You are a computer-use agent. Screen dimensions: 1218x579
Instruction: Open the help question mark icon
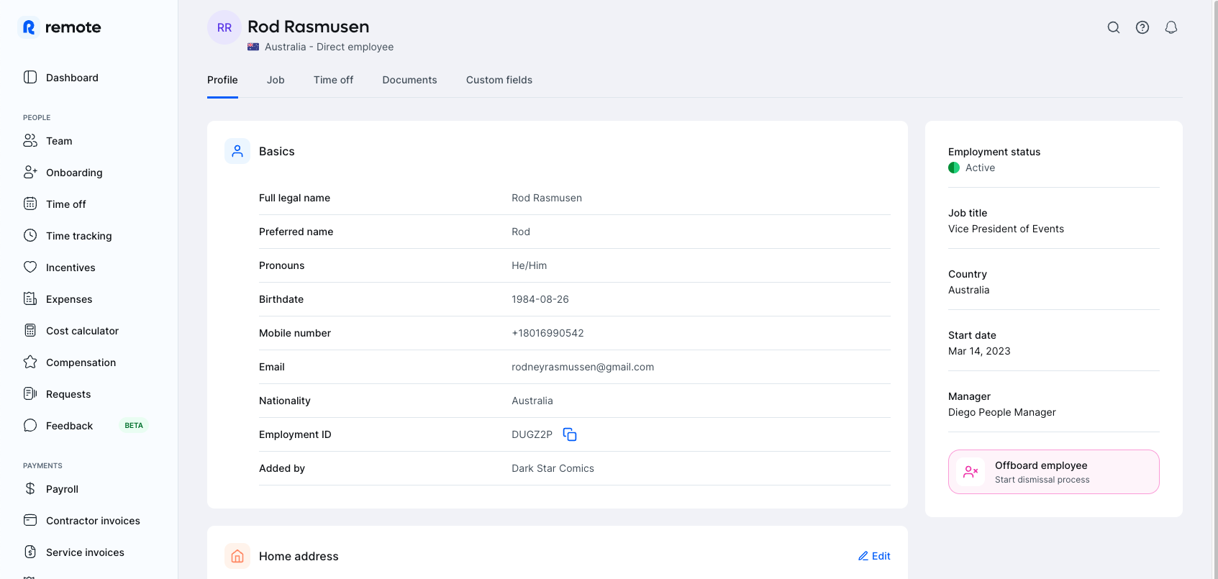[1142, 27]
